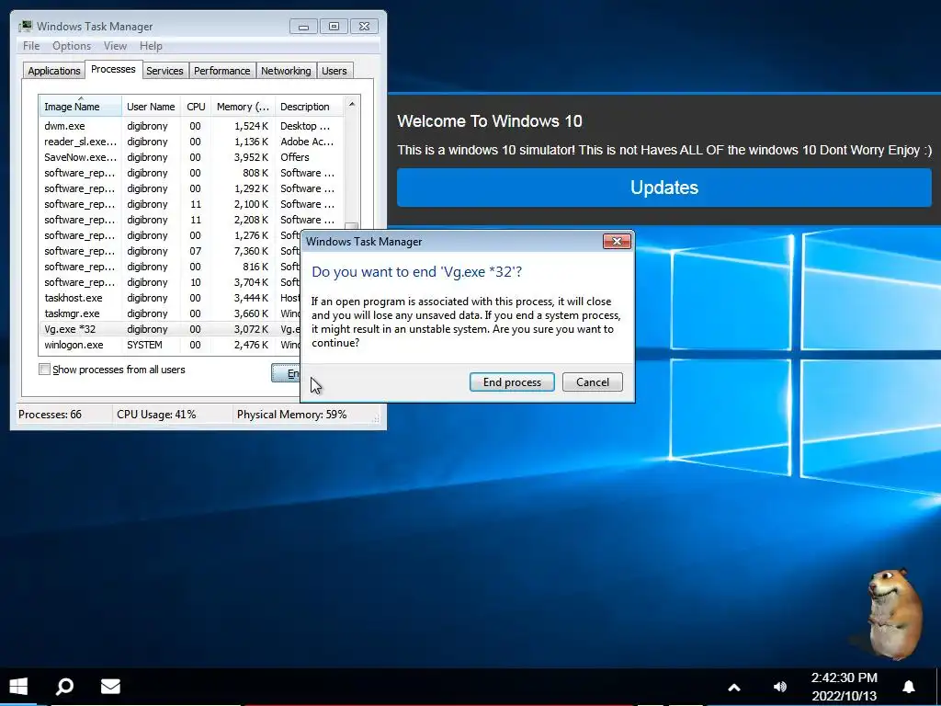Sort by Image Name column header
The image size is (941, 706).
coord(80,107)
